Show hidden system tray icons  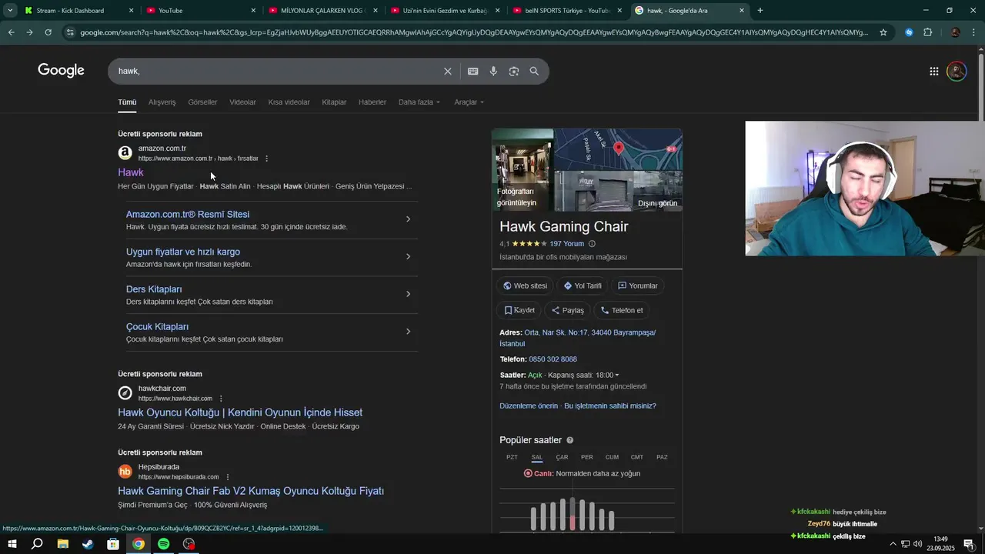click(893, 544)
